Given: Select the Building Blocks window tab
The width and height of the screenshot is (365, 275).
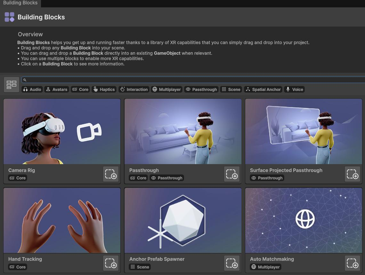Looking at the screenshot, I should tap(20, 3).
